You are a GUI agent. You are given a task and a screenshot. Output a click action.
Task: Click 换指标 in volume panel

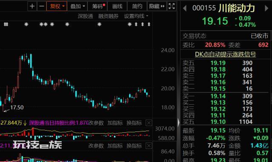pyautogui.click(x=134, y=123)
